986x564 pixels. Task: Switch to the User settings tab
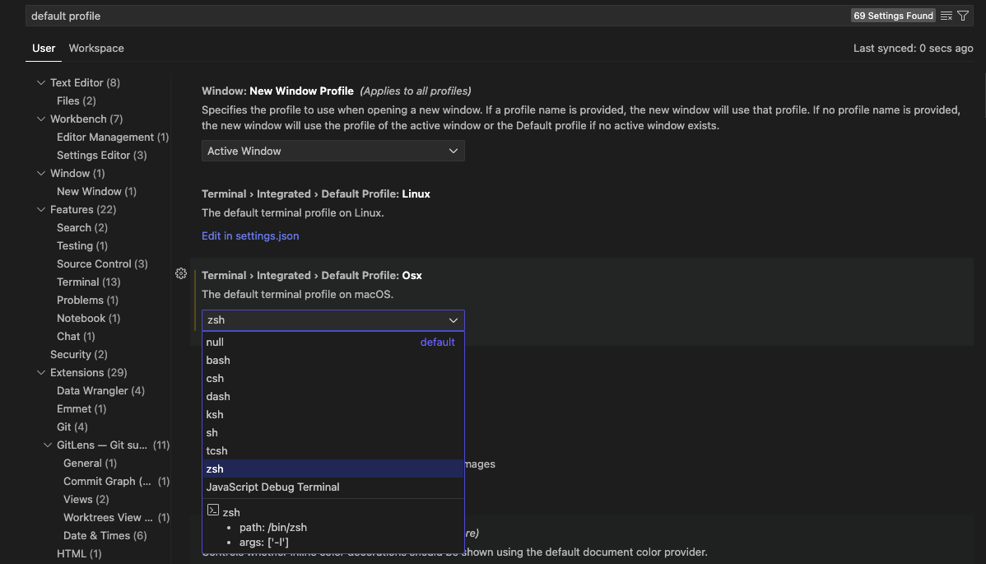[x=44, y=49]
